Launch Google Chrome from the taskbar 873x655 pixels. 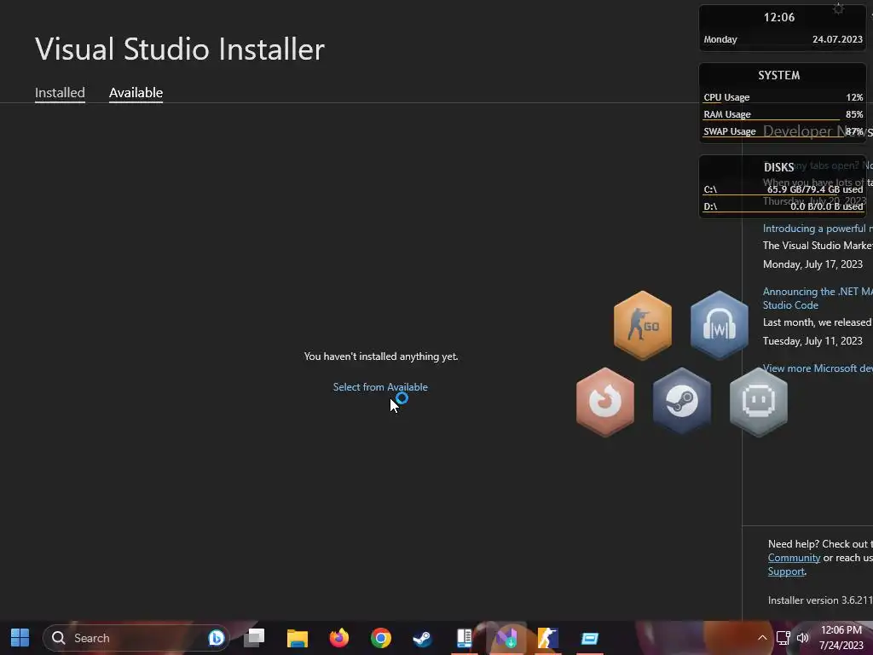(381, 638)
